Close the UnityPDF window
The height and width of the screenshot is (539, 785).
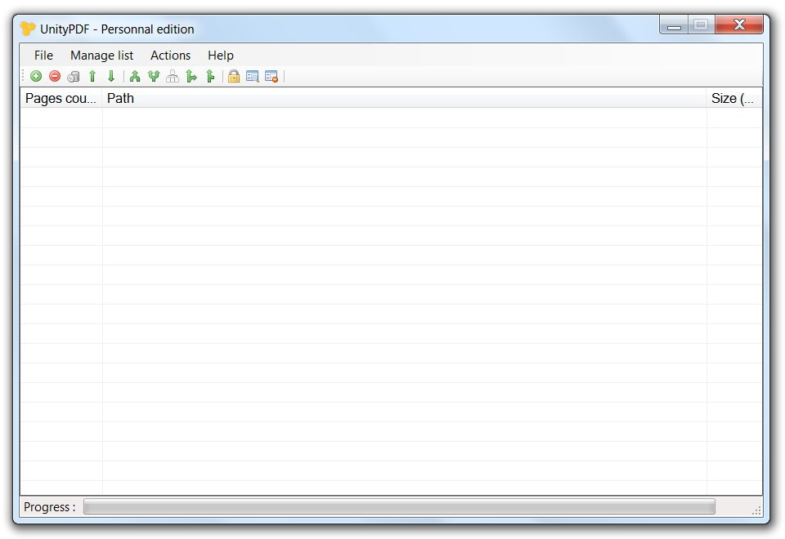point(739,24)
